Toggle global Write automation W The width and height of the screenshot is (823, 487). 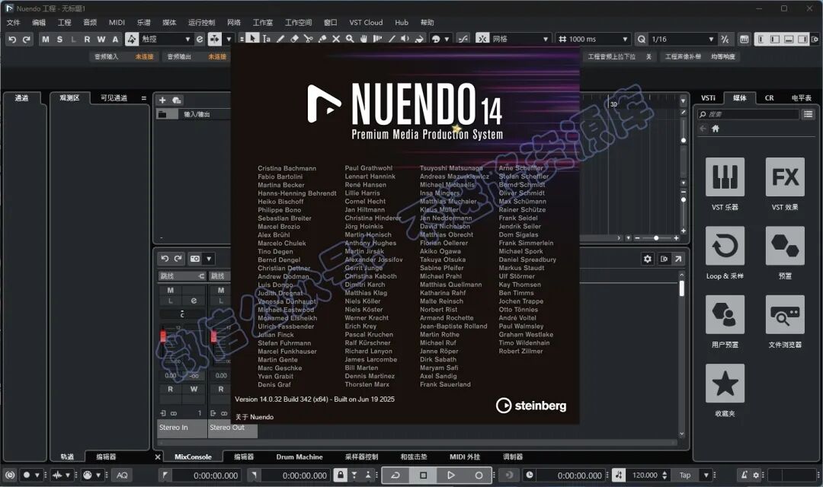coord(101,40)
